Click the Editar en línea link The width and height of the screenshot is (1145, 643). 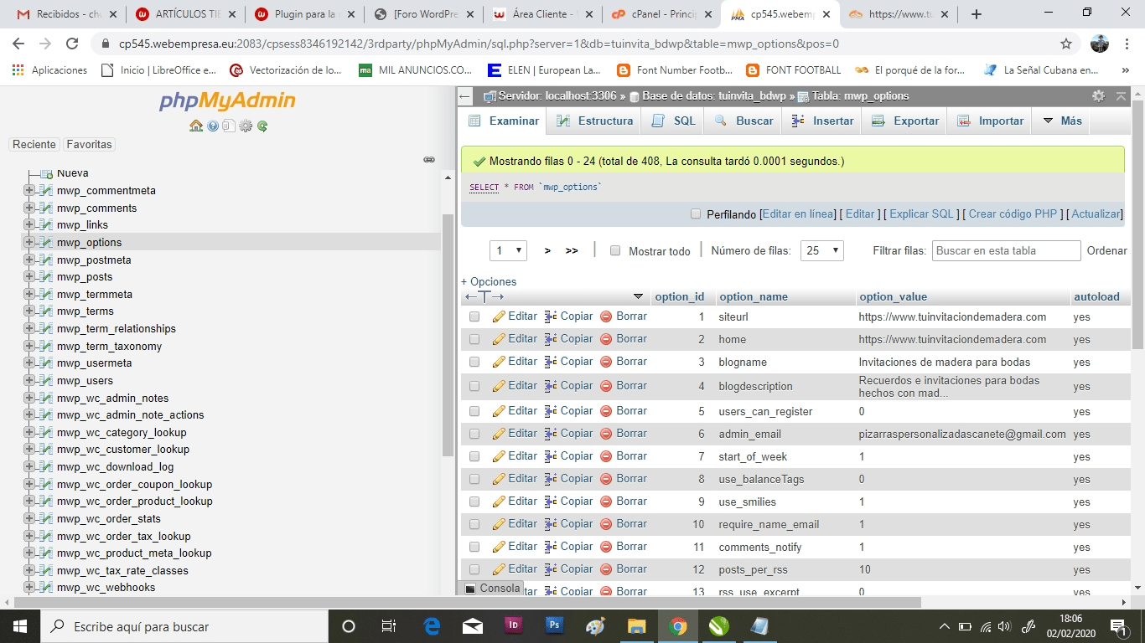tap(799, 214)
